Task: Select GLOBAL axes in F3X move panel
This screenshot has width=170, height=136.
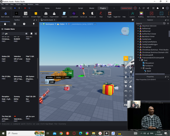Action: pyautogui.click(x=50, y=78)
